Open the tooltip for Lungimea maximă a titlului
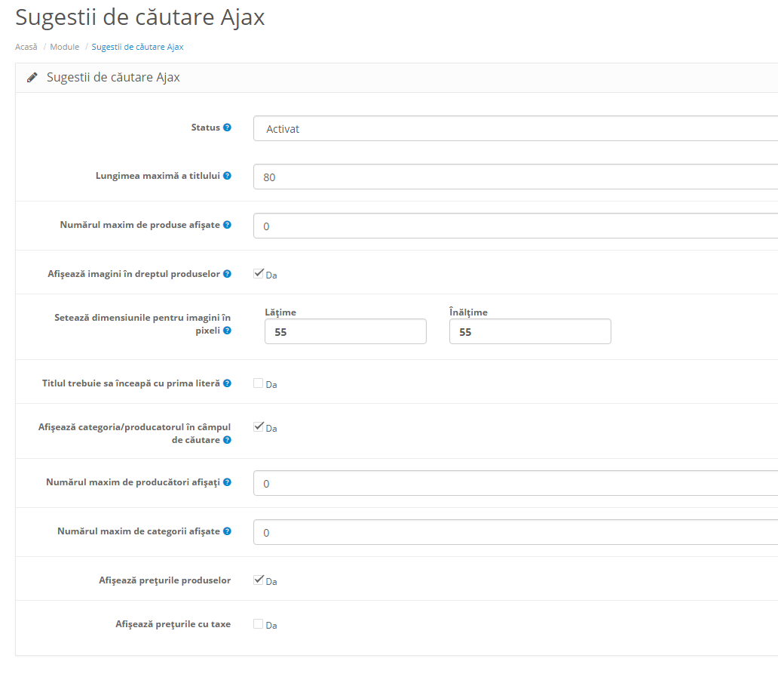 (229, 175)
